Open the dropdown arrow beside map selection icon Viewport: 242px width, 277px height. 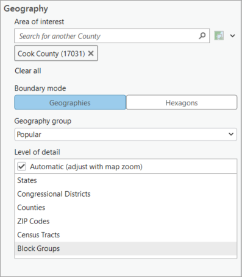[232, 36]
